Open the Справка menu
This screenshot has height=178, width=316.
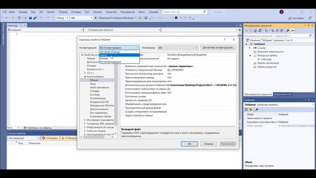pyautogui.click(x=153, y=12)
